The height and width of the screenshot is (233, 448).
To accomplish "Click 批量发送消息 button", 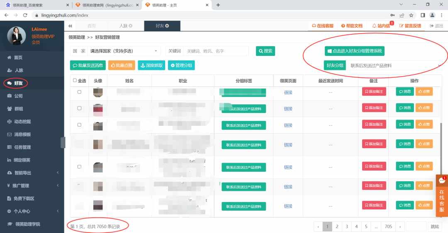I will (88, 65).
